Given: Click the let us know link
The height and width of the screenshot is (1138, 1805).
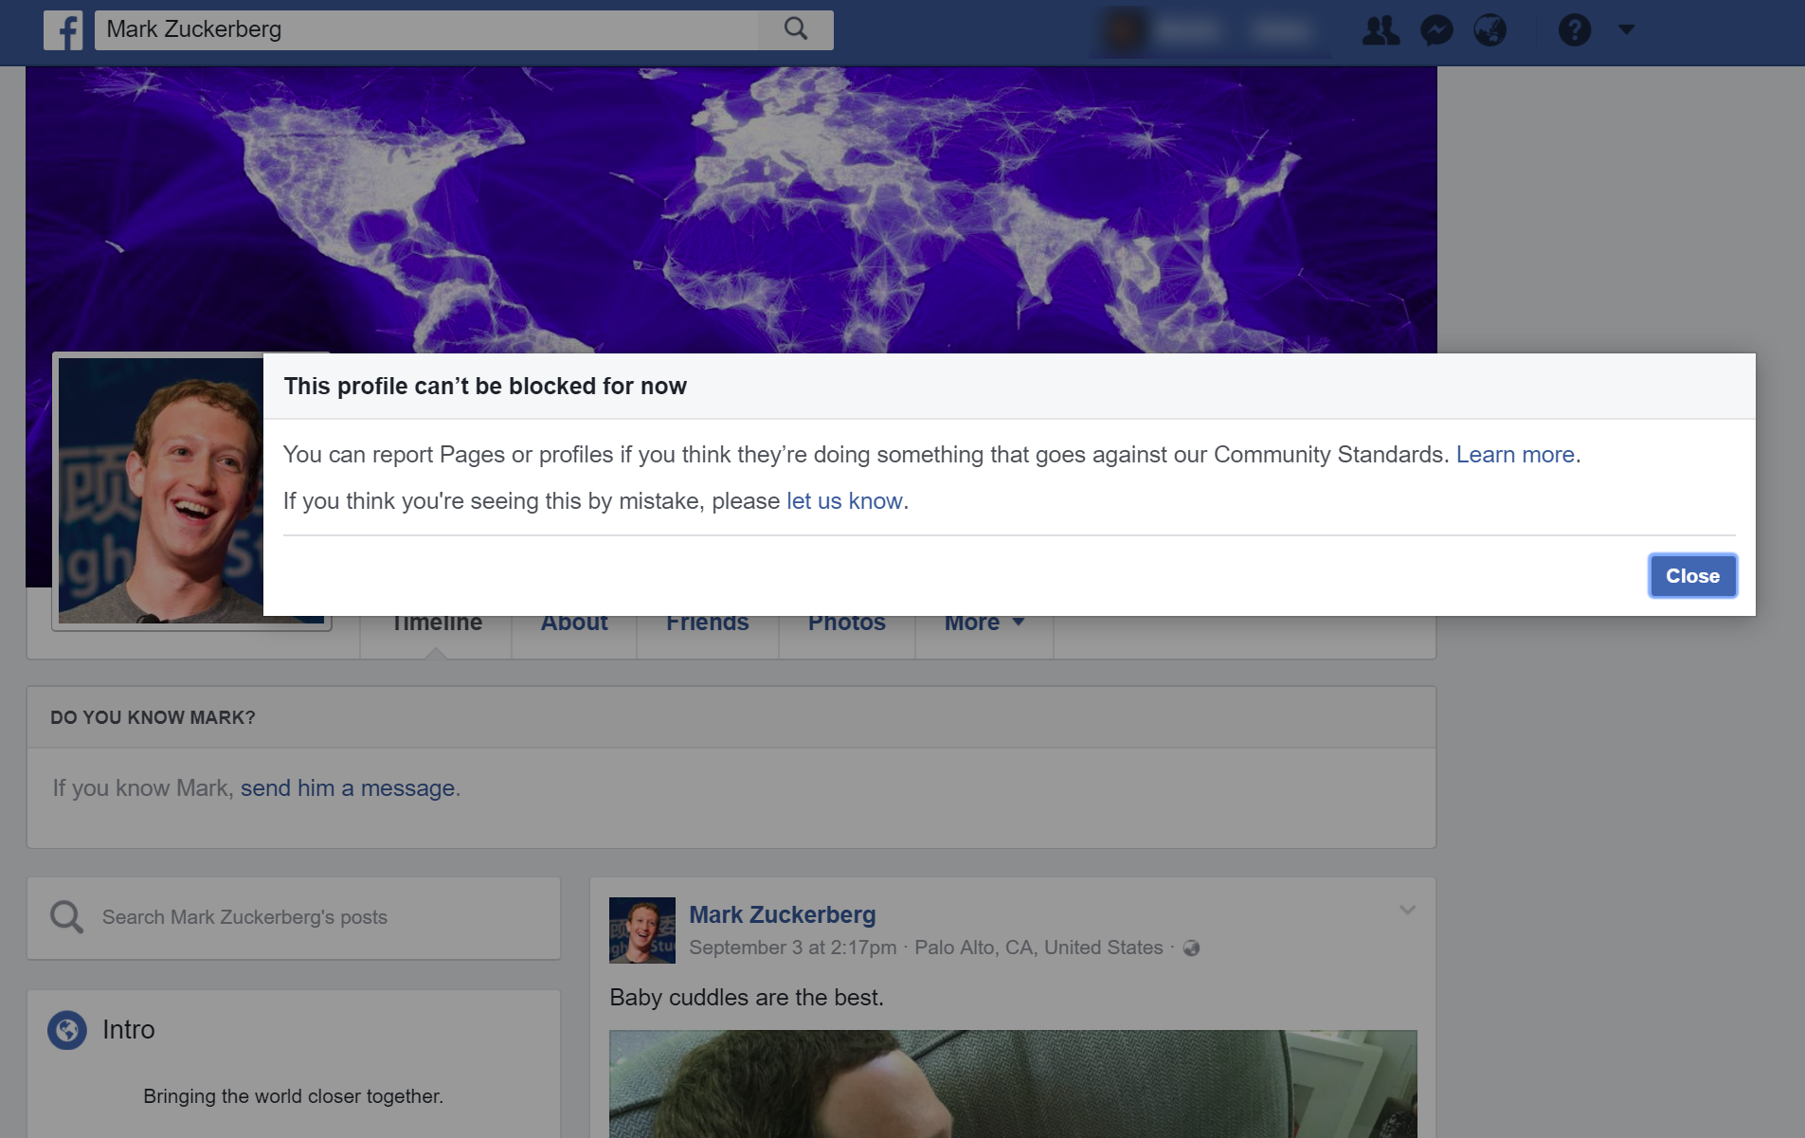Looking at the screenshot, I should (x=843, y=501).
